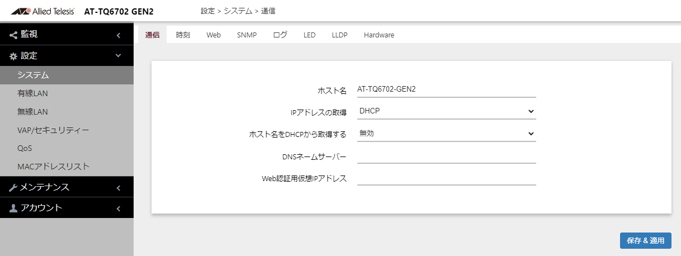Switch to the SNMP tab
Image resolution: width=681 pixels, height=256 pixels.
pos(247,35)
